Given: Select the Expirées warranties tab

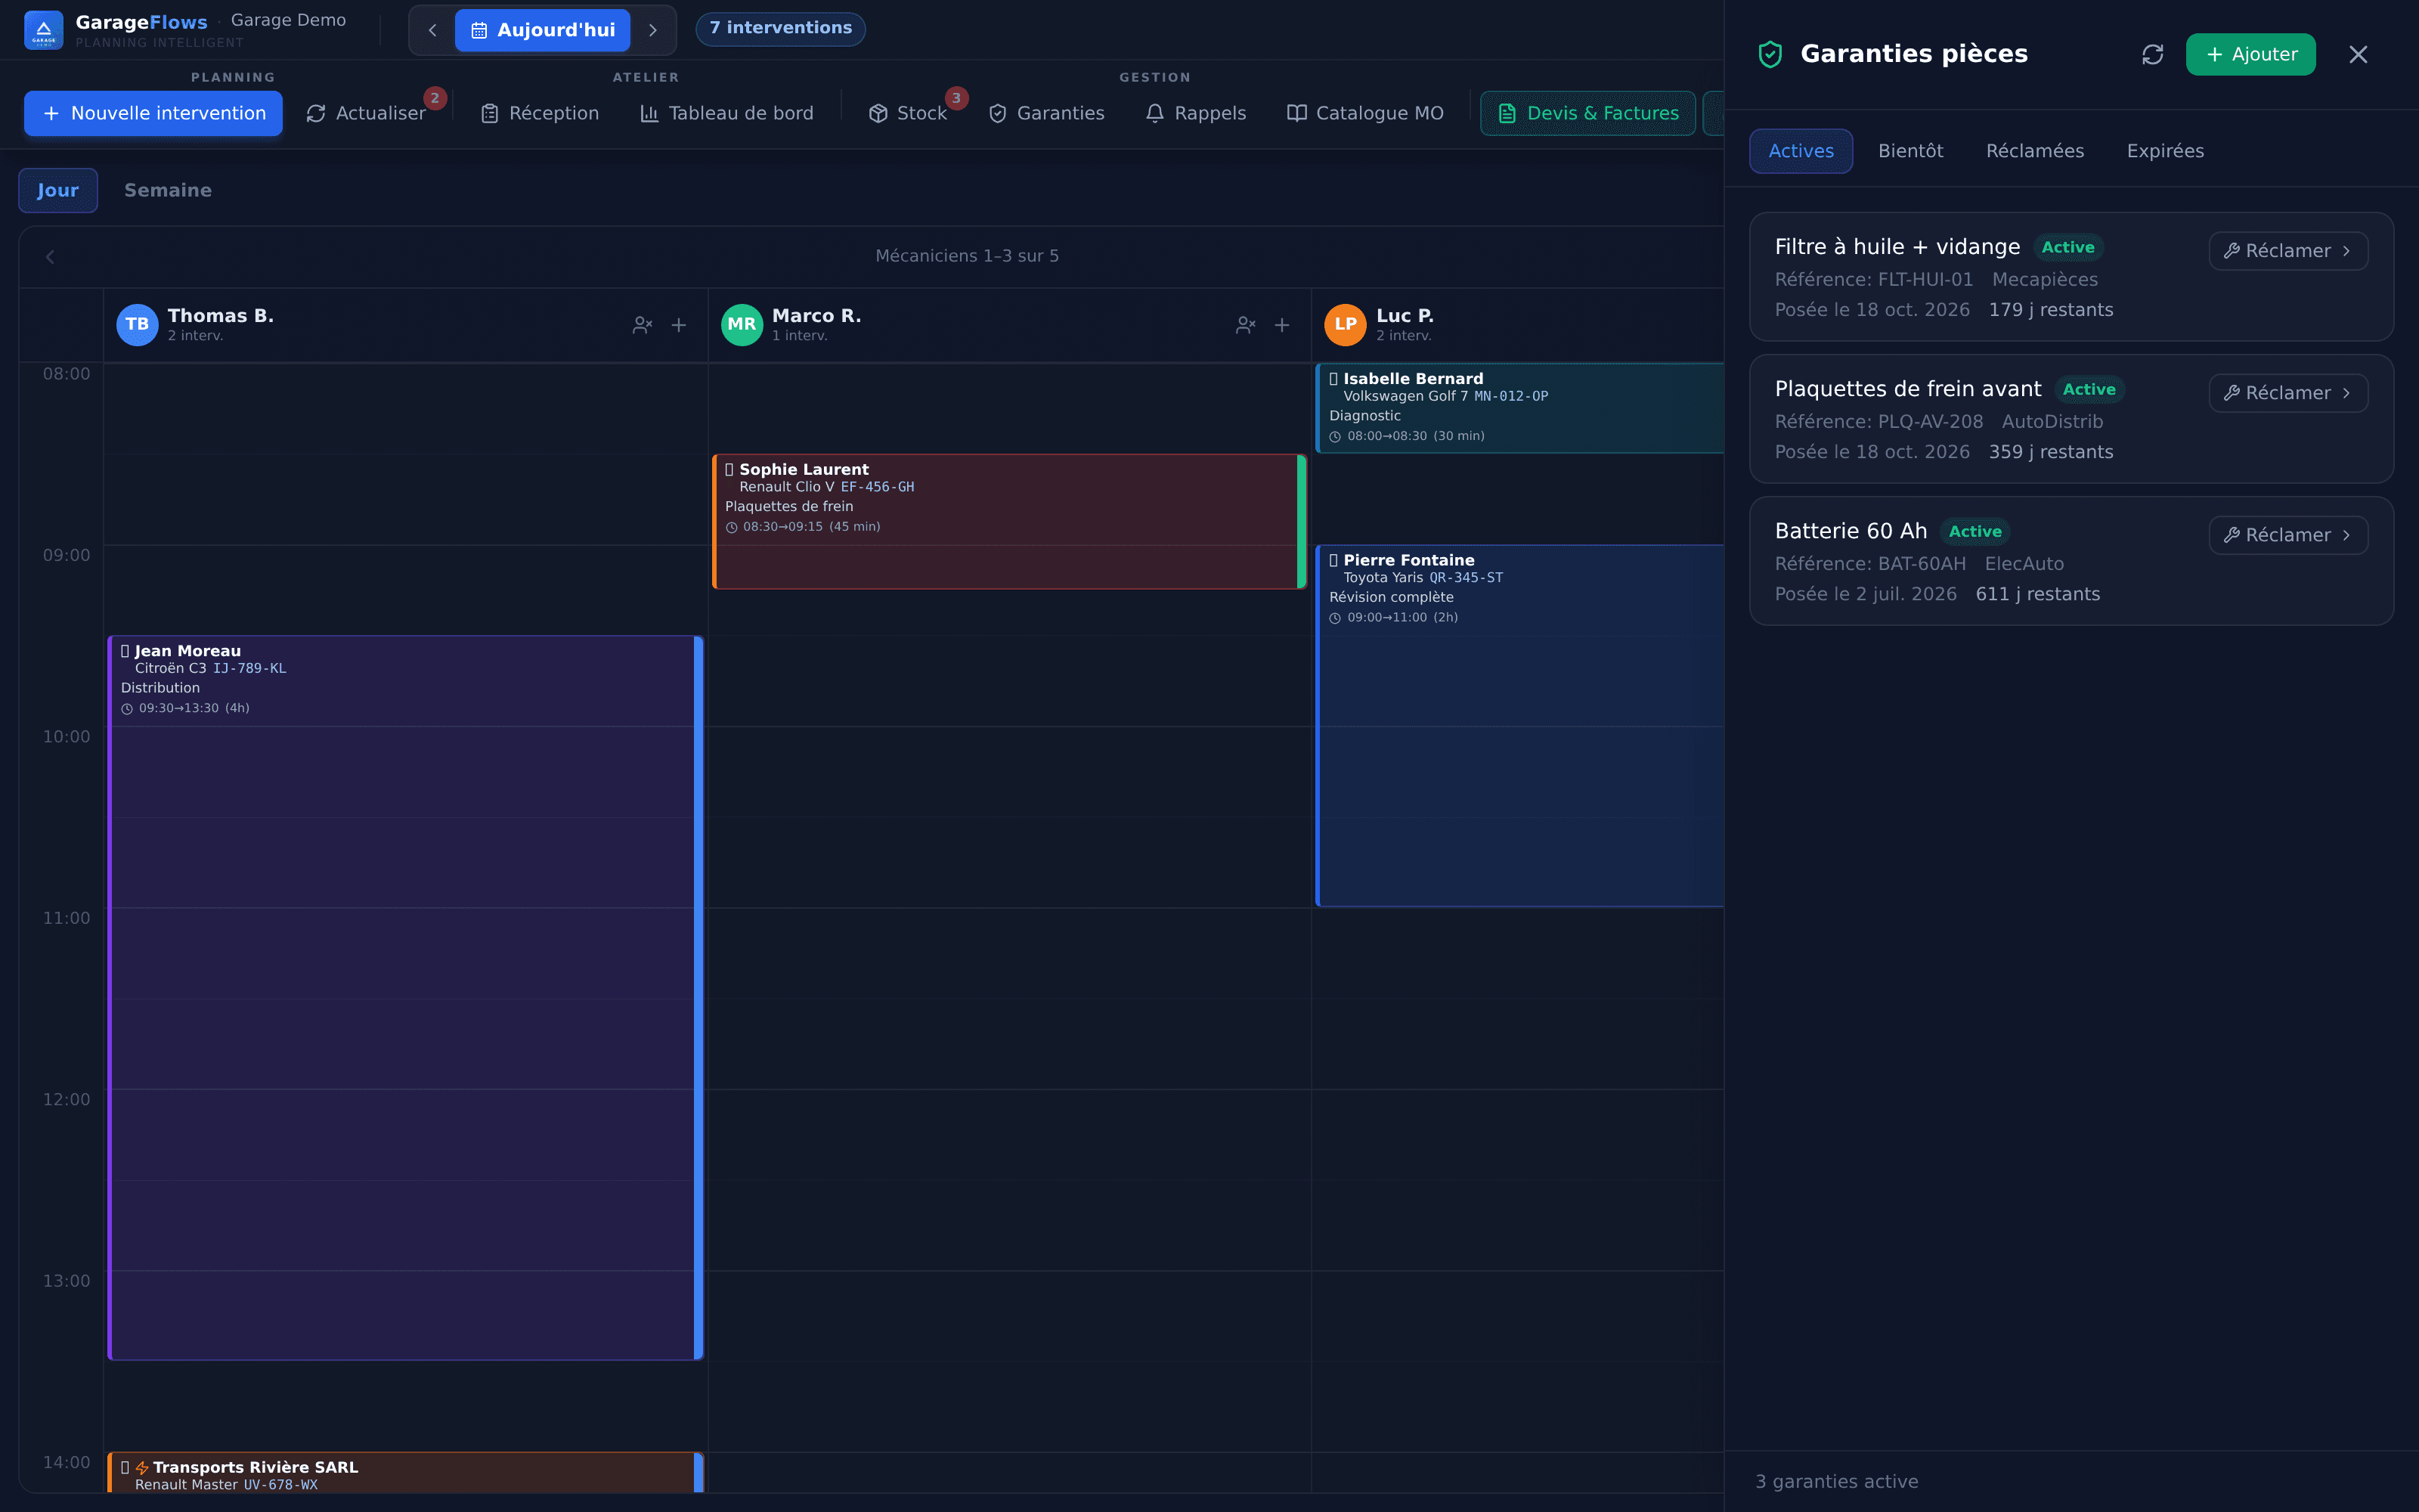Looking at the screenshot, I should click(2165, 151).
